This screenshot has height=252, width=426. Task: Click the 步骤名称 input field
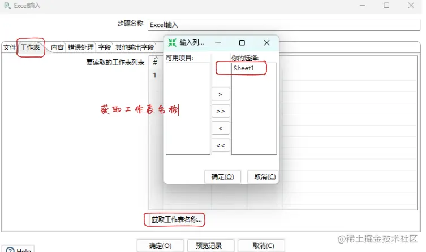click(284, 25)
